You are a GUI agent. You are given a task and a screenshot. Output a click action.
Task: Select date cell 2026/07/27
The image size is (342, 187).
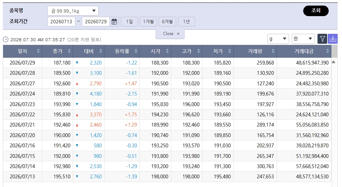[x=22, y=83]
